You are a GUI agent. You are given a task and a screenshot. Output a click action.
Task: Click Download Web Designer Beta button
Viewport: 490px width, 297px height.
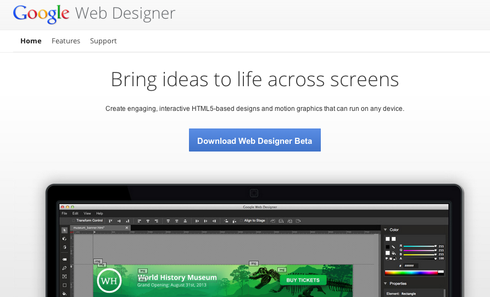click(255, 140)
